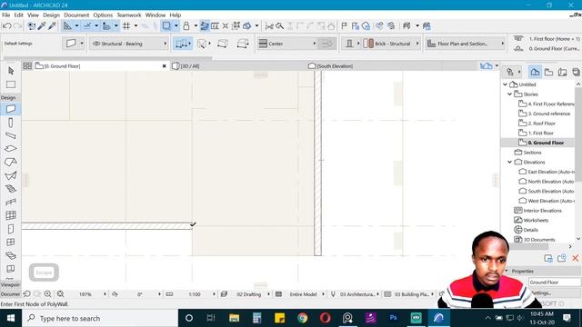Viewport: 582px width, 327px height.
Task: Select the Slab tool in the toolbox
Action: [x=11, y=149]
